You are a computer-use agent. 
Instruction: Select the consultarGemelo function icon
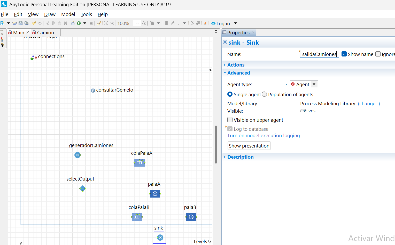coord(93,91)
